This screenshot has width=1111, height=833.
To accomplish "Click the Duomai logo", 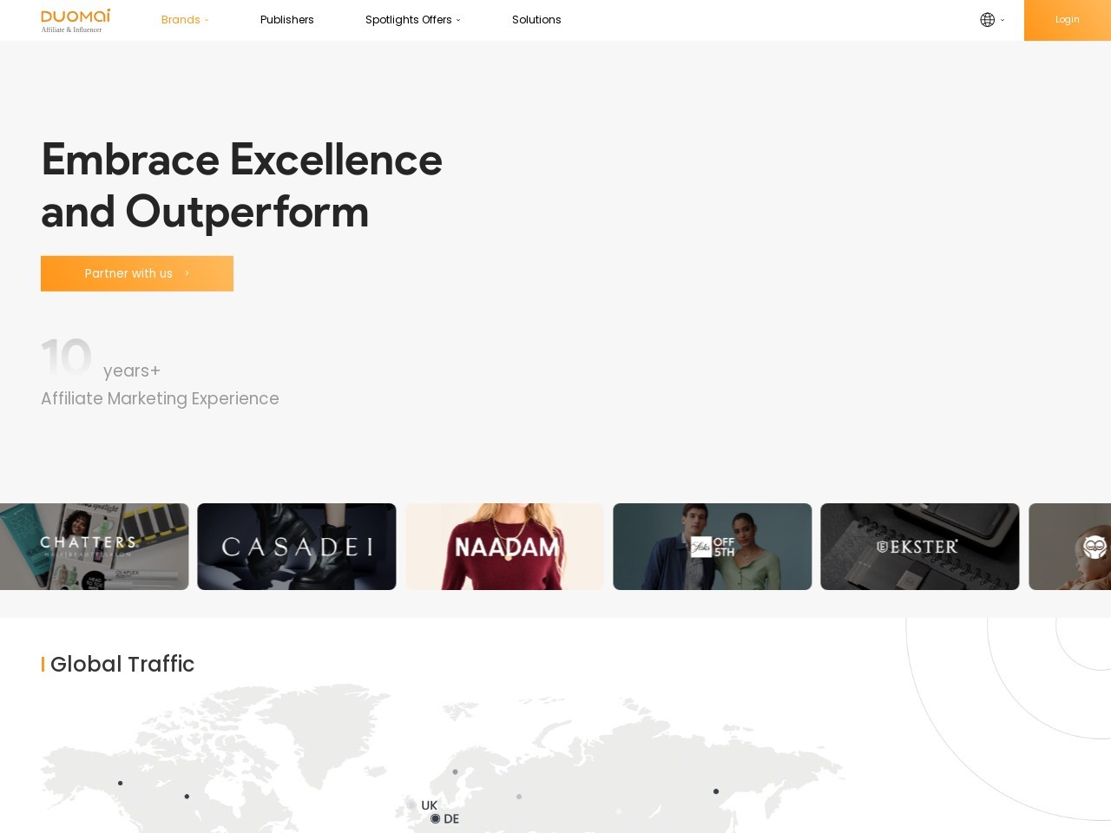I will [x=76, y=20].
